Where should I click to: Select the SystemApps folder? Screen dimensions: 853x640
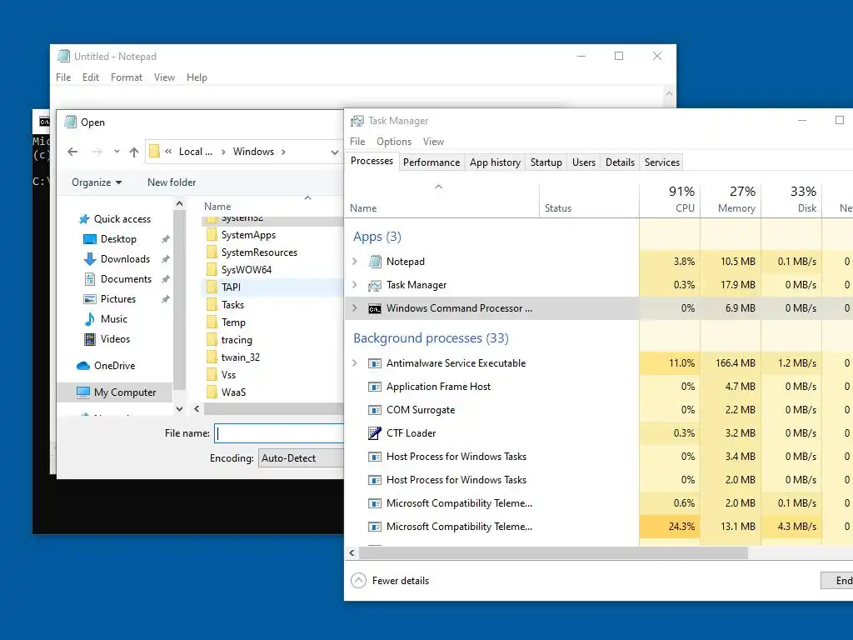click(x=248, y=235)
